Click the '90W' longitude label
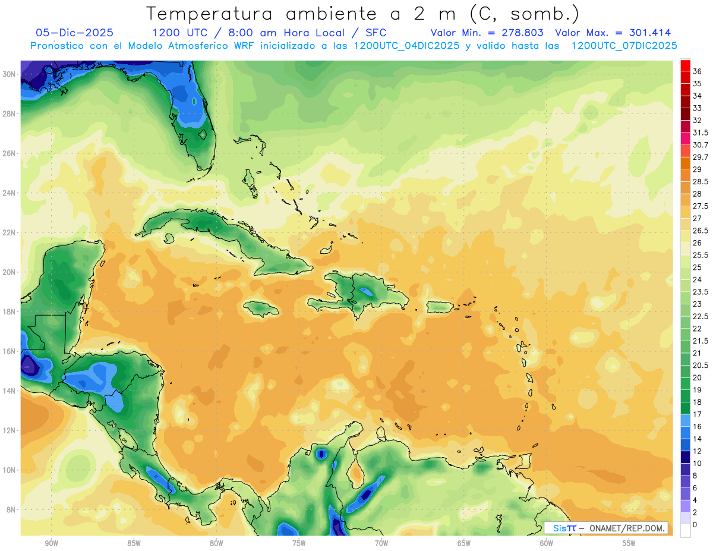 pos(51,543)
